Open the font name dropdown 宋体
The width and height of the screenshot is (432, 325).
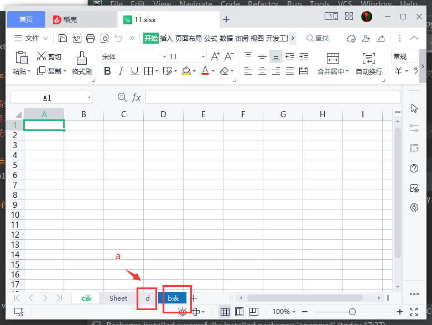click(x=164, y=56)
